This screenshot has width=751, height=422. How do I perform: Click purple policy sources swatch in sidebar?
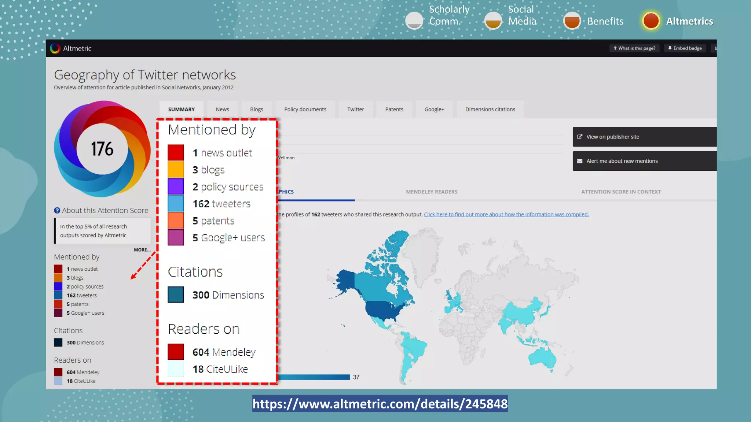(58, 286)
